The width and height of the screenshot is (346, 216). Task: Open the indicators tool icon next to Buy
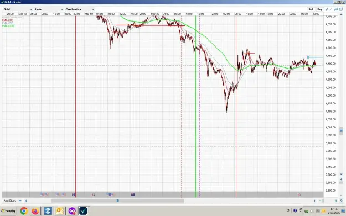[327, 9]
